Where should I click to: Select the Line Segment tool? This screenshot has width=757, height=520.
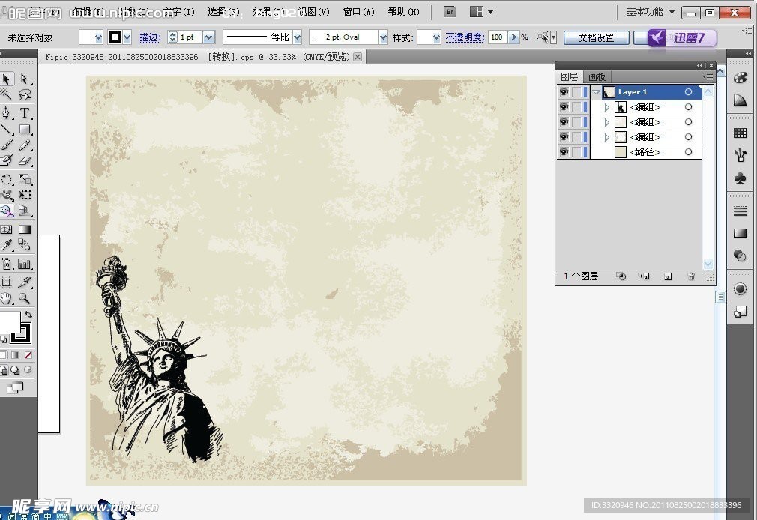coord(7,130)
